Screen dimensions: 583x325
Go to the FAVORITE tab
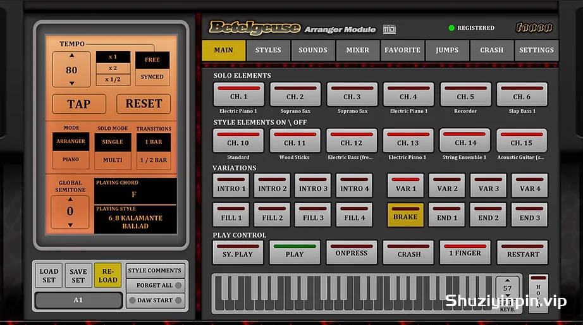pyautogui.click(x=402, y=50)
